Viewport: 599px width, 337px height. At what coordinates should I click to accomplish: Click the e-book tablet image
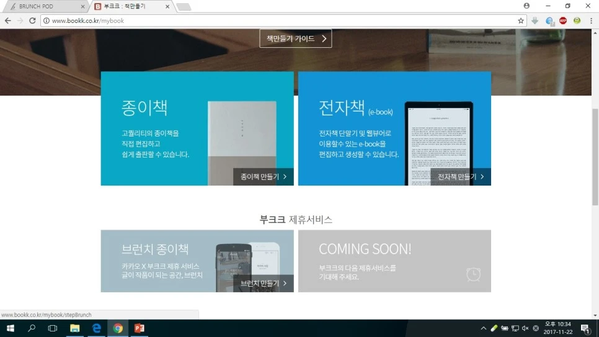point(438,143)
